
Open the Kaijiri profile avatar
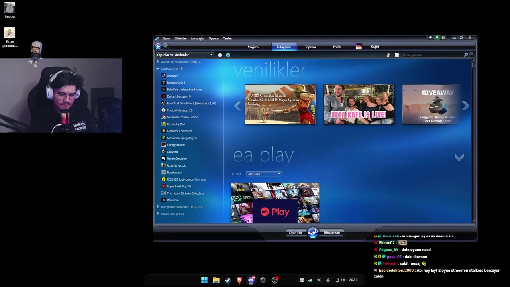(359, 47)
